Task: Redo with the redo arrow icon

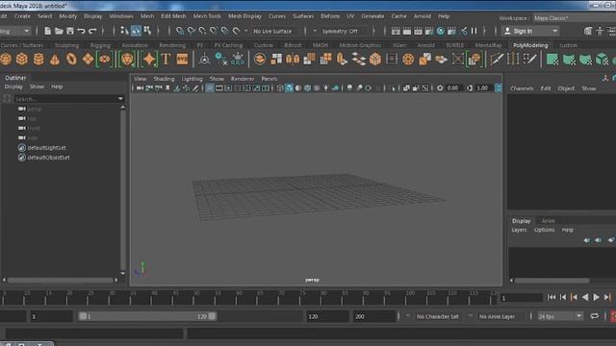Action: [x=92, y=31]
